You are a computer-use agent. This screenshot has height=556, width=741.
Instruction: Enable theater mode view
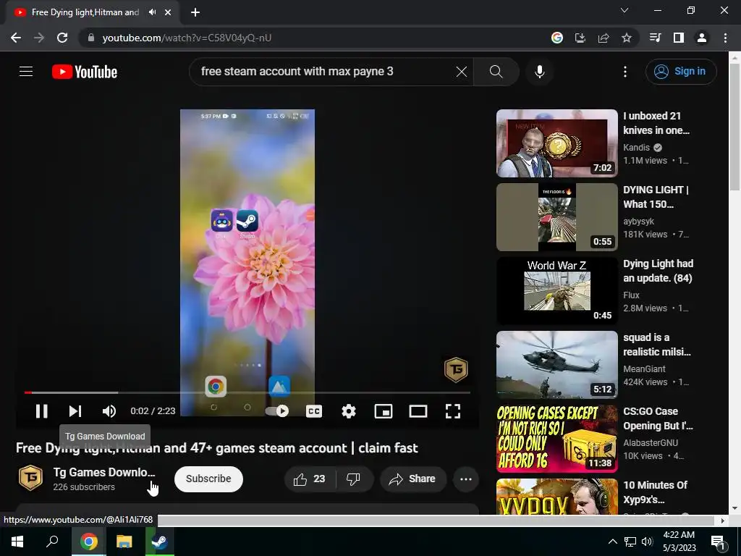(x=418, y=411)
